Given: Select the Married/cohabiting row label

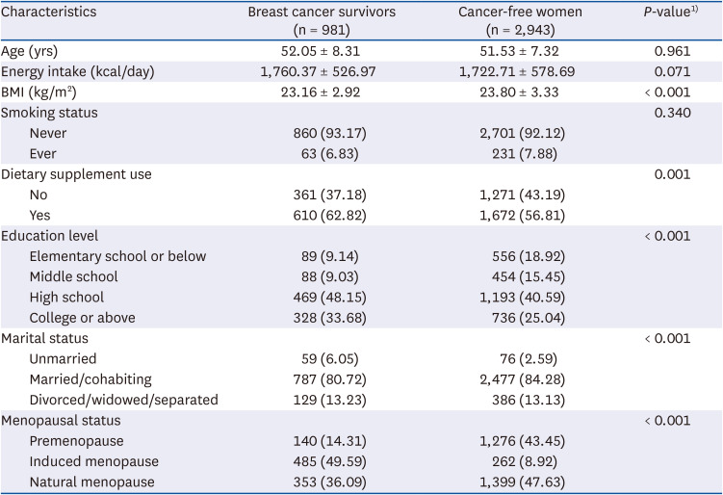Looking at the screenshot, I should 90,379.
